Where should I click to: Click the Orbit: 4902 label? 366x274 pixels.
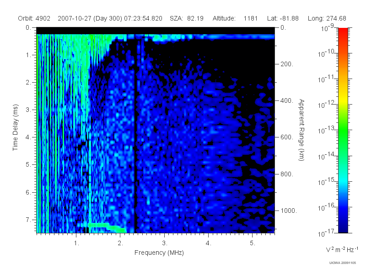(x=34, y=18)
